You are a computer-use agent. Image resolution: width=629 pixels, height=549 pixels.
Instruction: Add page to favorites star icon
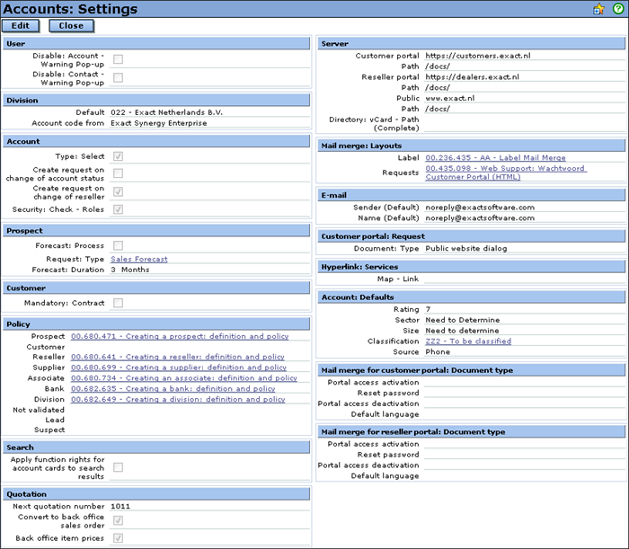coord(598,9)
